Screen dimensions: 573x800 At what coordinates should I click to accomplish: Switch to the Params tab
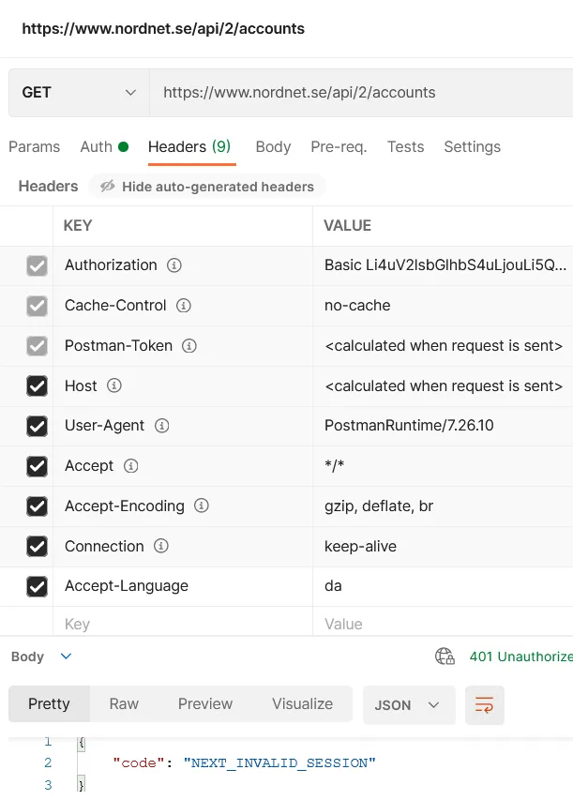click(x=34, y=146)
